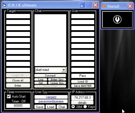Click the varqazz username field
Screen dimensions: 135x113
pyautogui.click(x=51, y=97)
